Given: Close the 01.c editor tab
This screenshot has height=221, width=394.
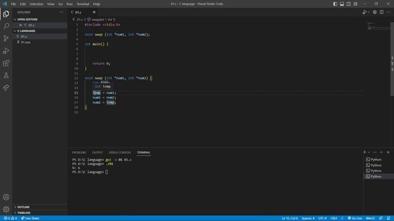Looking at the screenshot, I should (x=94, y=12).
